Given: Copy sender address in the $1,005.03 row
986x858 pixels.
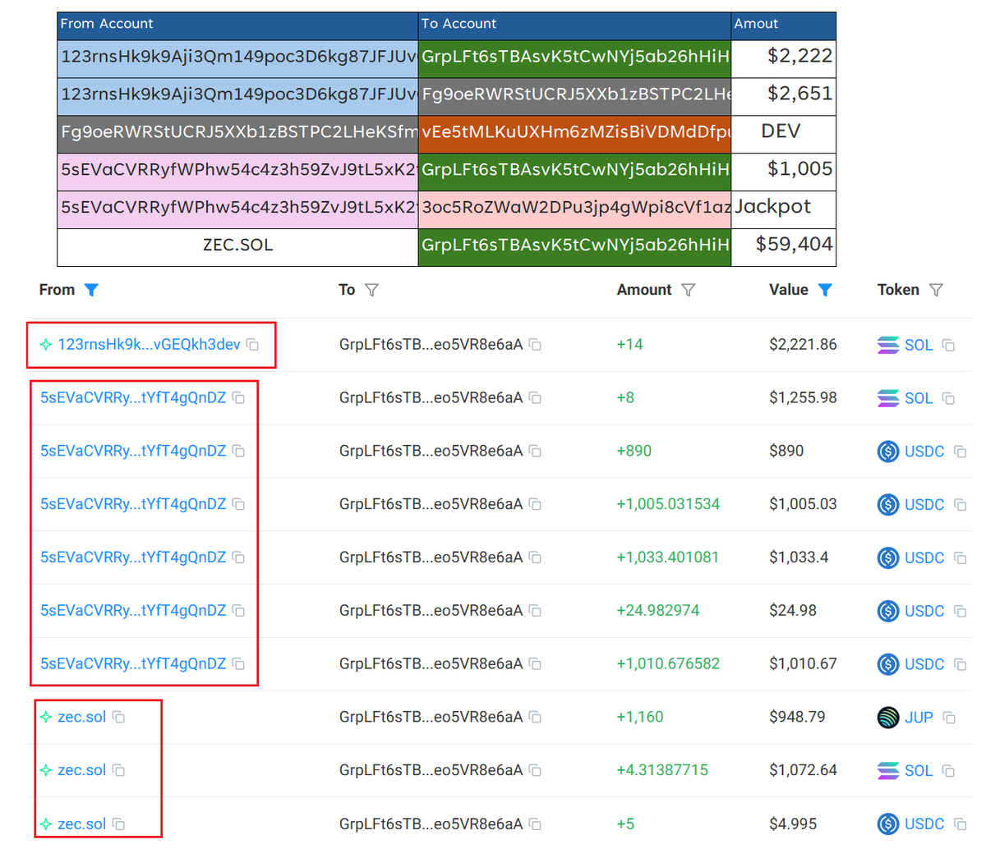Looking at the screenshot, I should tap(238, 504).
